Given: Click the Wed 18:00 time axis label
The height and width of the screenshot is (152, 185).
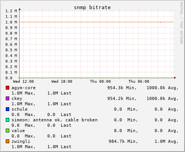Looking at the screenshot, I should pyautogui.click(x=62, y=82).
